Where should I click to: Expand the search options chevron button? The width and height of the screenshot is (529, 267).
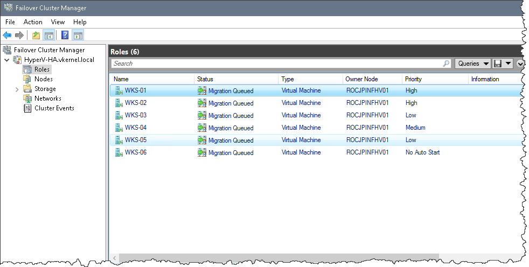tap(520, 64)
